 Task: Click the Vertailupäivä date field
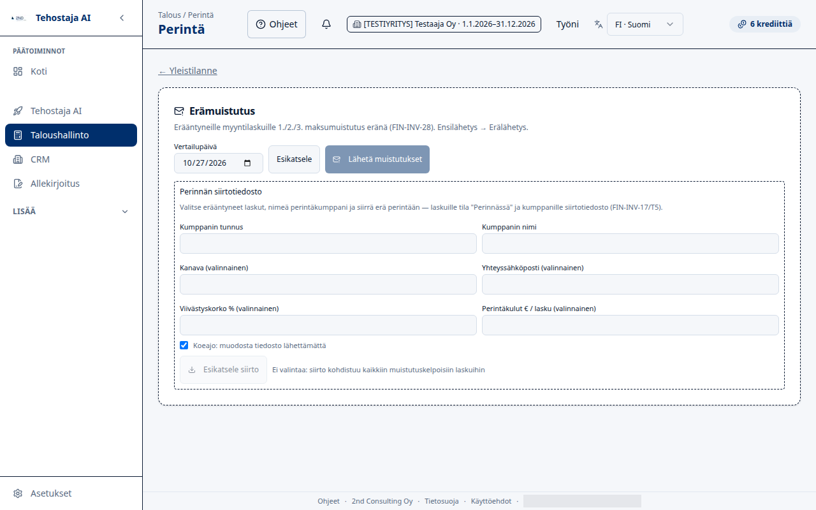point(218,163)
